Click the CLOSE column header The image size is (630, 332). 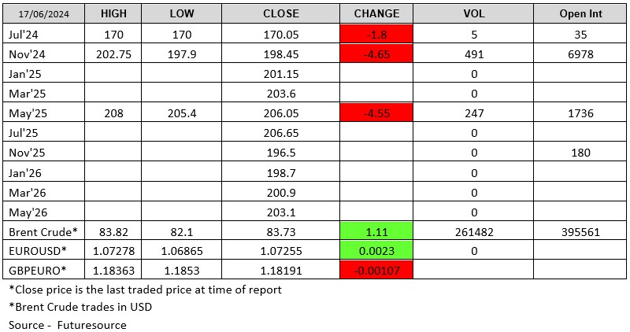(x=281, y=14)
